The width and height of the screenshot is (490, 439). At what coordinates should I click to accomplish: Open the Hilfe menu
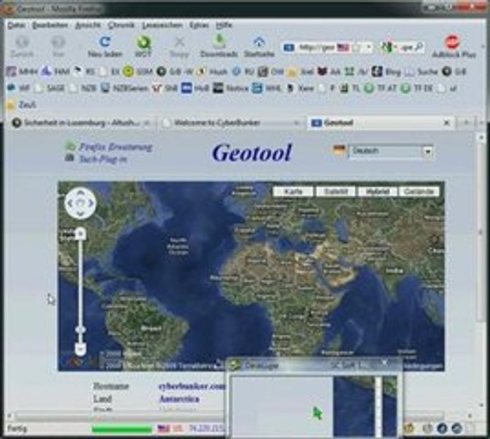[x=224, y=25]
